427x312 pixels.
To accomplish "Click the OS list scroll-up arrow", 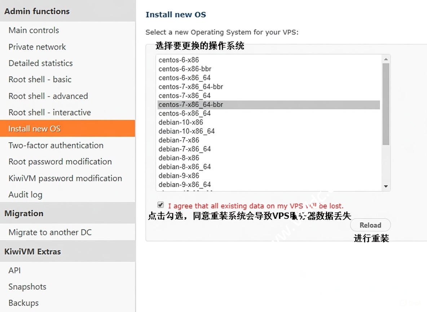I will pyautogui.click(x=386, y=59).
